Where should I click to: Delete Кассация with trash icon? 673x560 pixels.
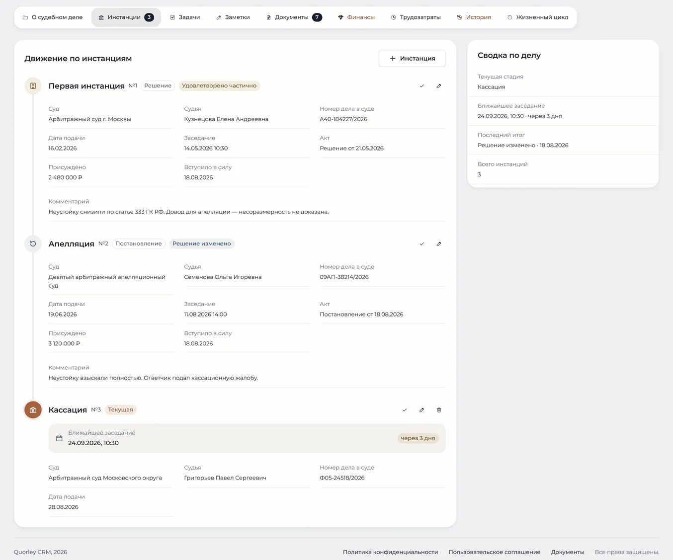coord(439,410)
